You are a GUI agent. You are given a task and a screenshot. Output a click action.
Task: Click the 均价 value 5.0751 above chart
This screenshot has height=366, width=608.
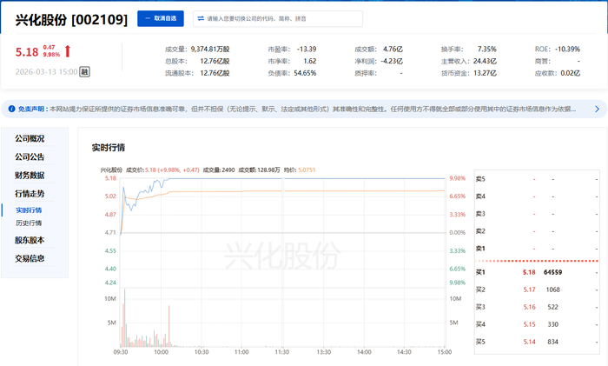click(307, 170)
